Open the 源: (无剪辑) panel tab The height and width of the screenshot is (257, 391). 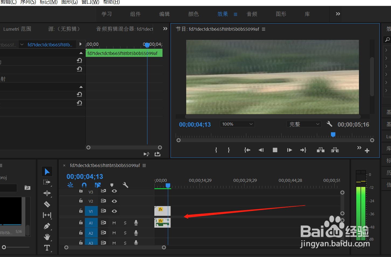(64, 29)
